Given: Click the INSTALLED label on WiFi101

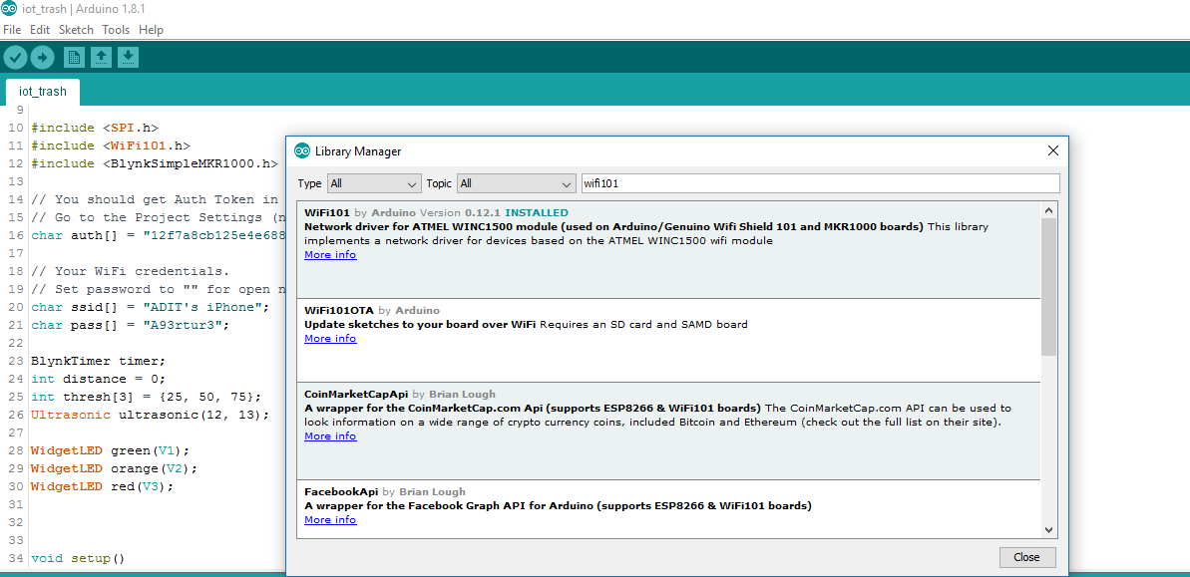Looking at the screenshot, I should pos(537,213).
